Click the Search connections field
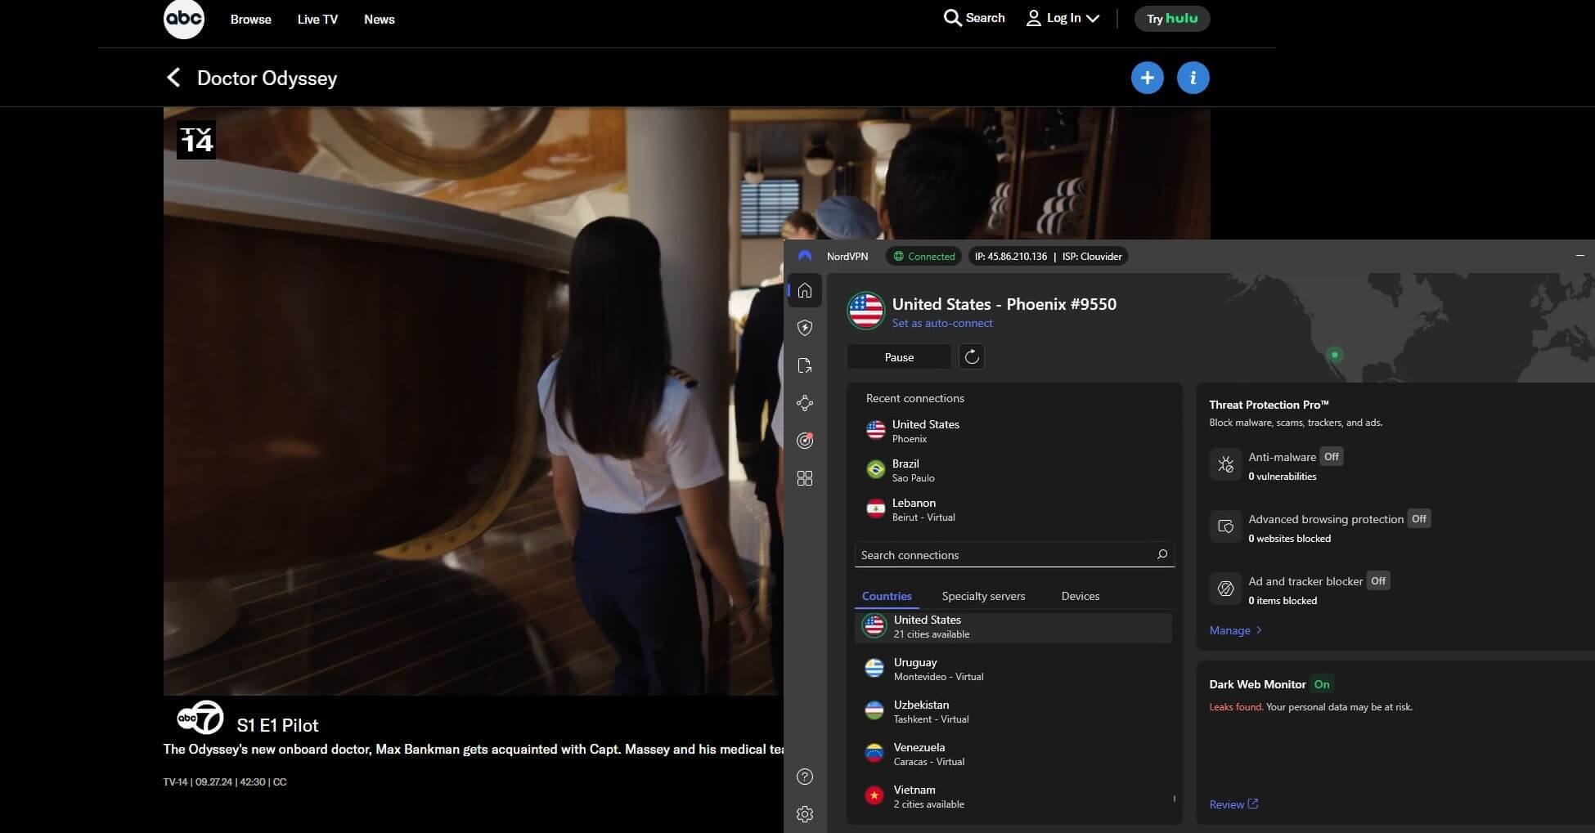Screen dimensions: 1595x833 tap(1004, 555)
